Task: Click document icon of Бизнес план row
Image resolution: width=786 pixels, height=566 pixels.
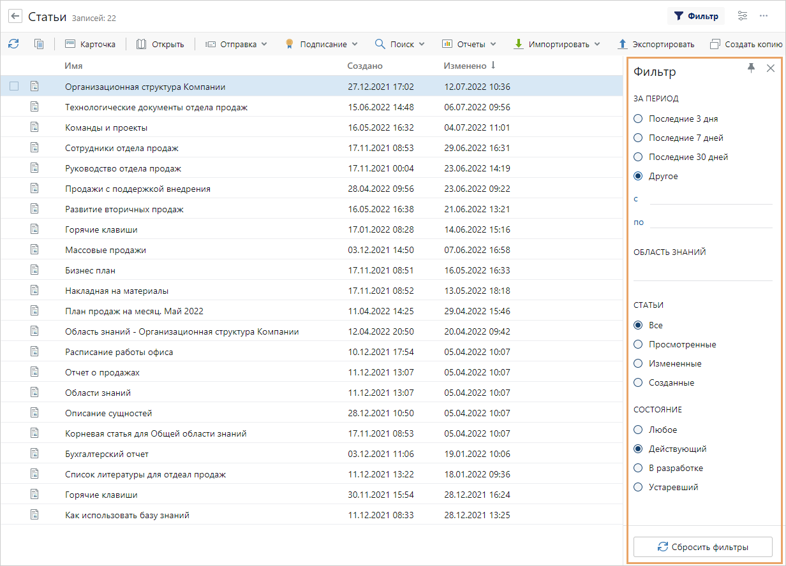Action: [34, 270]
